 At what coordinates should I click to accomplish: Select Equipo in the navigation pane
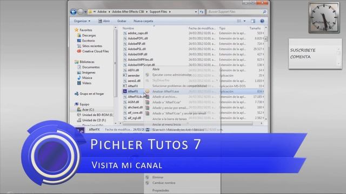pos(84,104)
